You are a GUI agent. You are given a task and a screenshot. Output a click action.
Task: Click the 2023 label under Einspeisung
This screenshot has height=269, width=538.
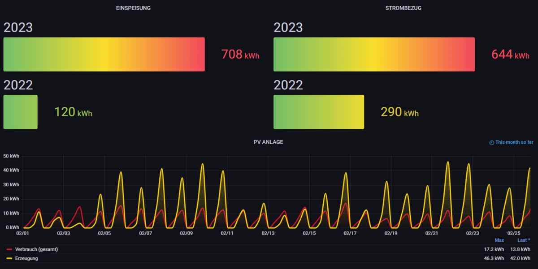[18, 27]
